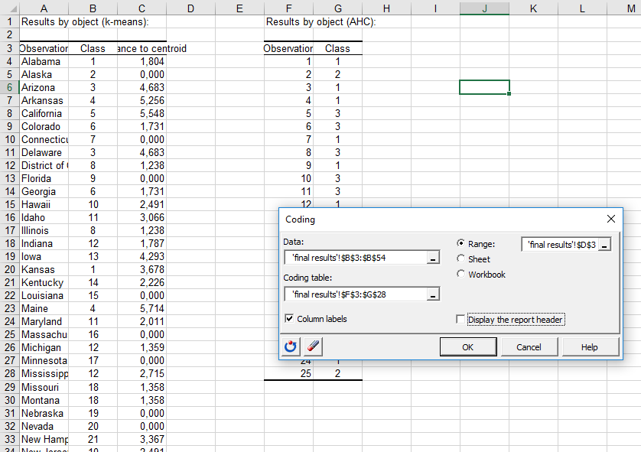Confirm the Coding dialog with OK
Screen dimensions: 641x452
coord(468,346)
